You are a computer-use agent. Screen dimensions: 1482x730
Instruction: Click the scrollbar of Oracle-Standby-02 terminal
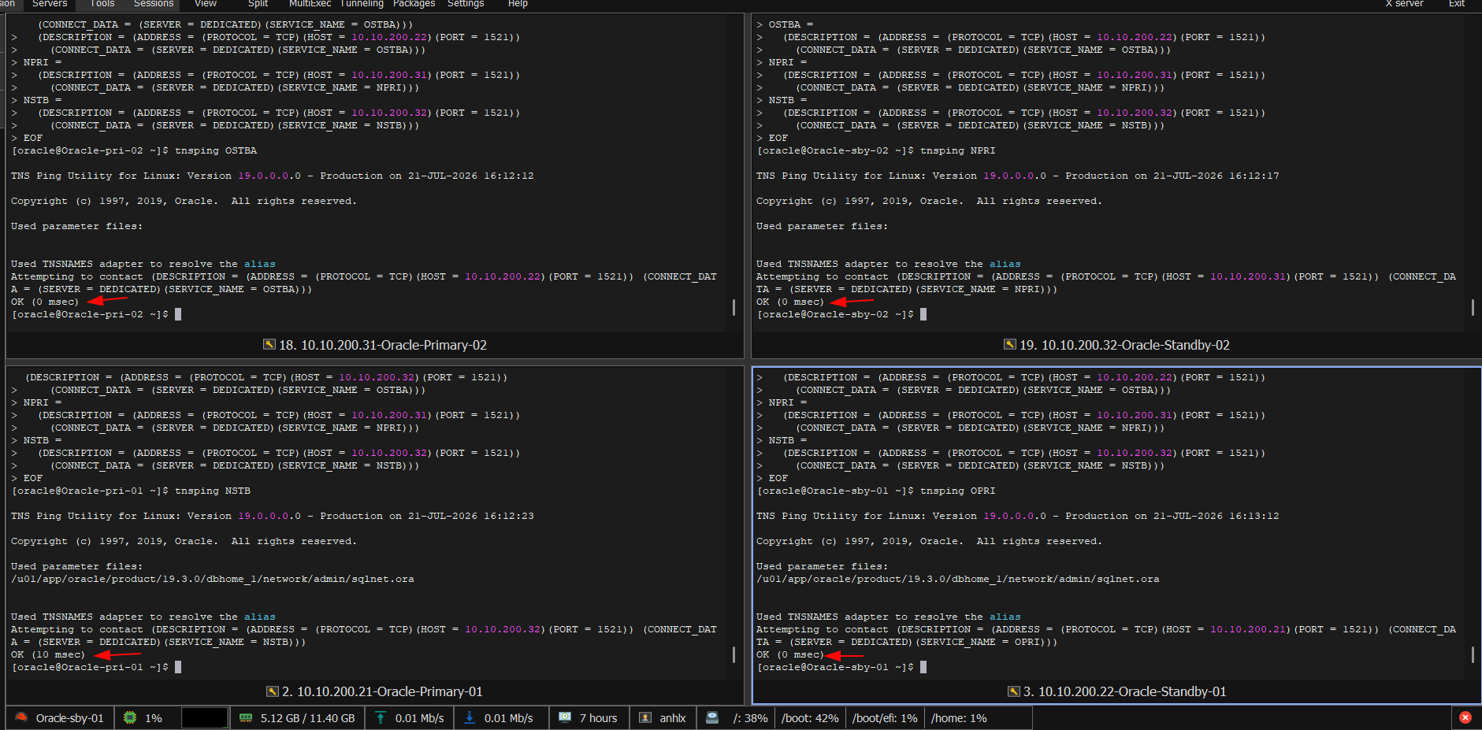point(1473,307)
